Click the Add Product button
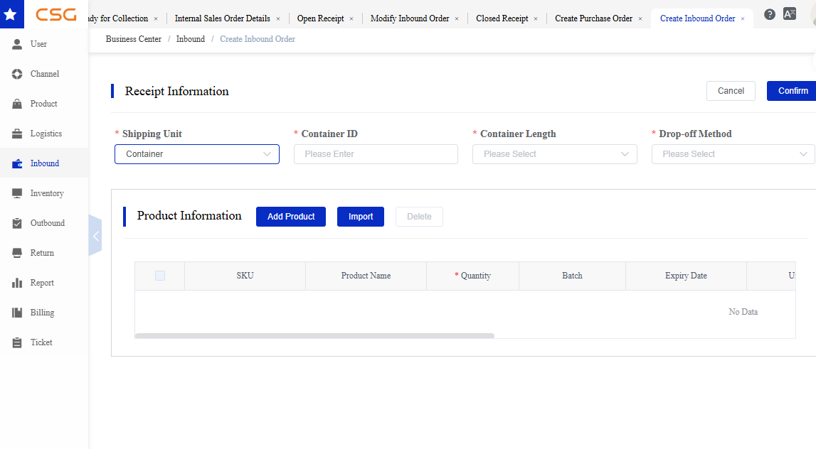816x449 pixels. (x=291, y=217)
